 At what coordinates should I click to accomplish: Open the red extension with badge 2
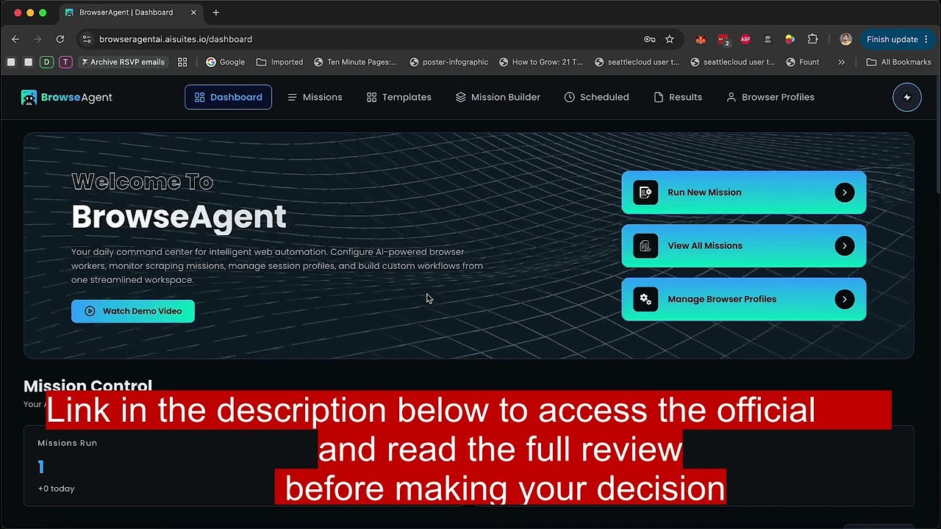pyautogui.click(x=723, y=40)
